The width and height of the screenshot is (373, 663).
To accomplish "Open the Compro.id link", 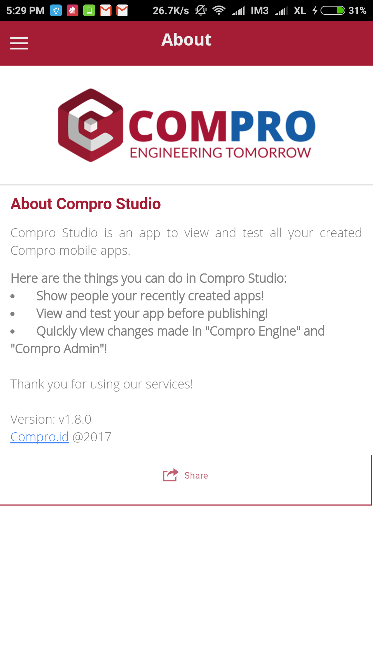I will pos(40,437).
